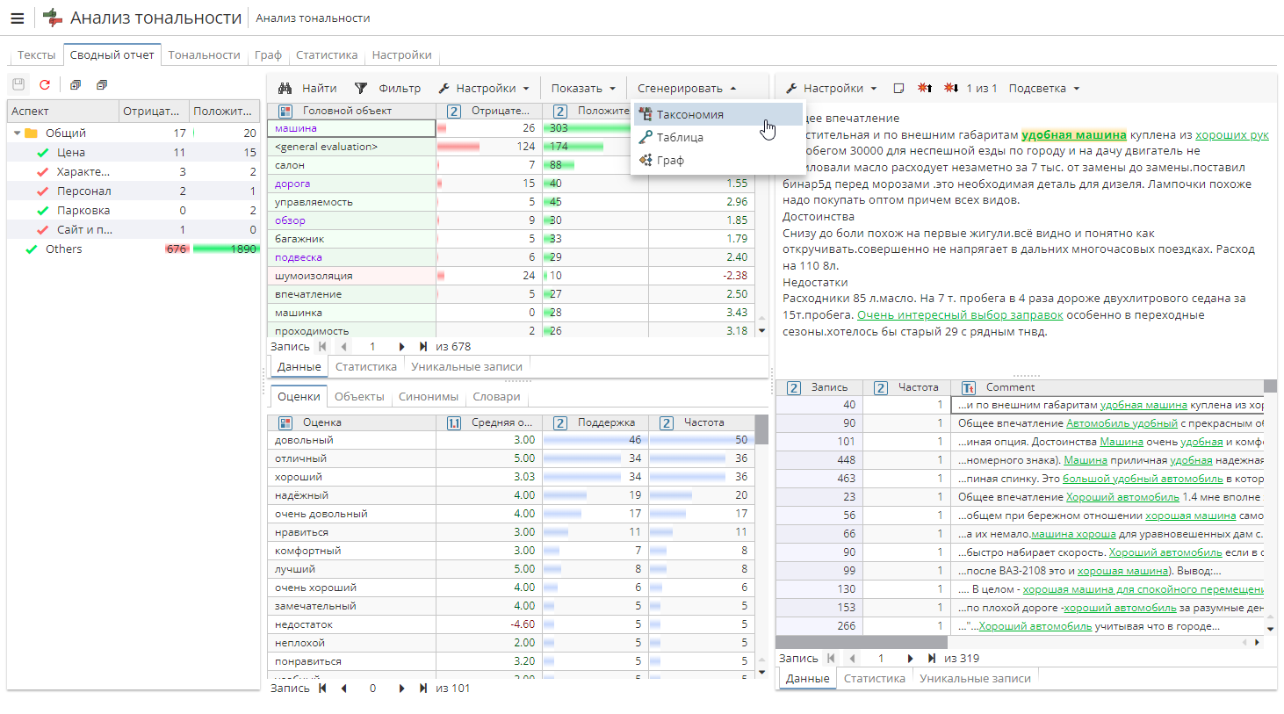Open the Подсветка dropdown

click(1043, 88)
